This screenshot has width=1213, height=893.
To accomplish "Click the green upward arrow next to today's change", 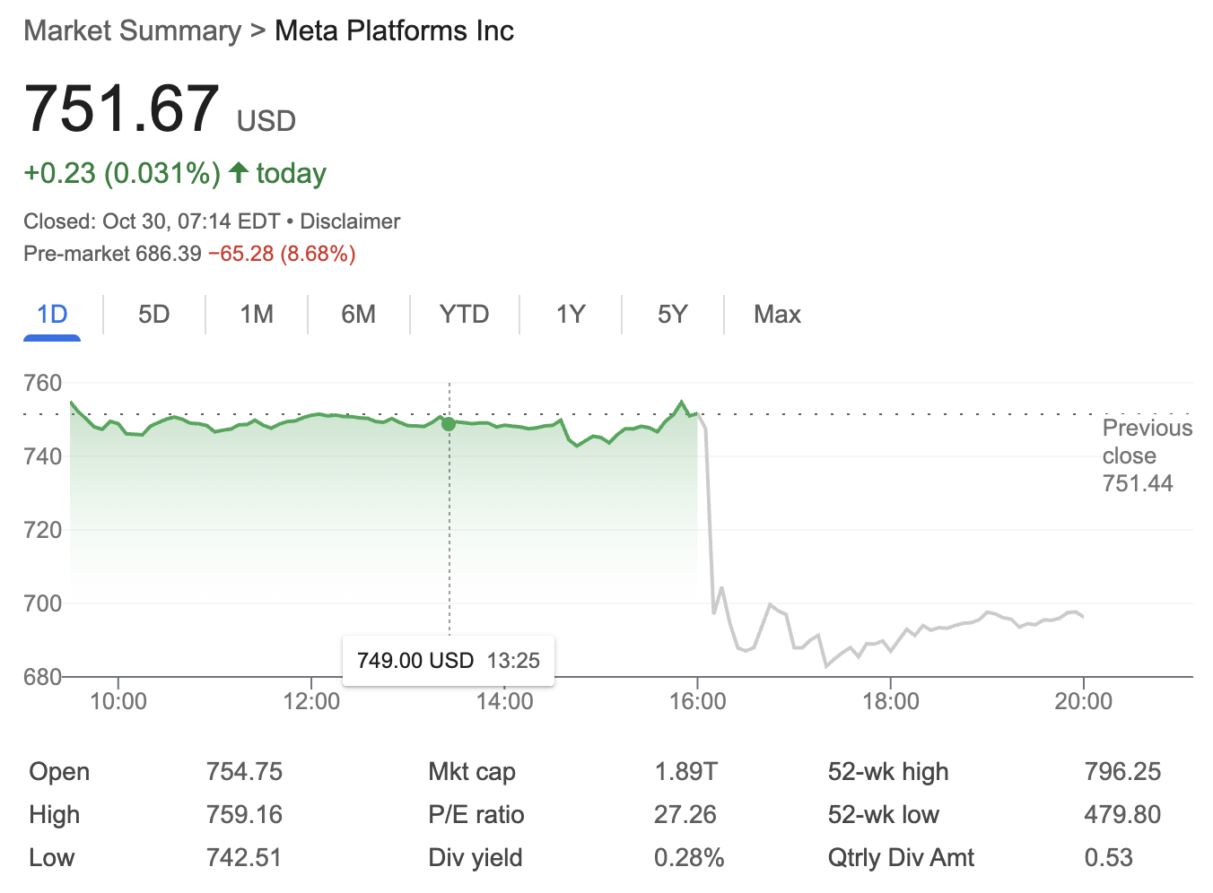I will tap(238, 172).
